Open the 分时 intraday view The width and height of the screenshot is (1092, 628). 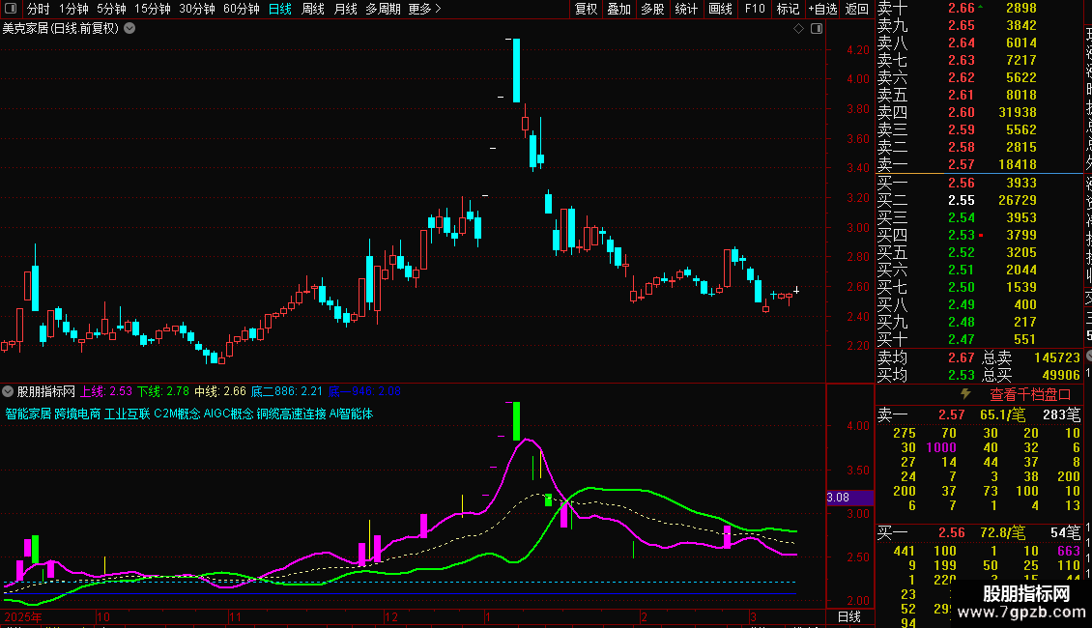(x=39, y=9)
